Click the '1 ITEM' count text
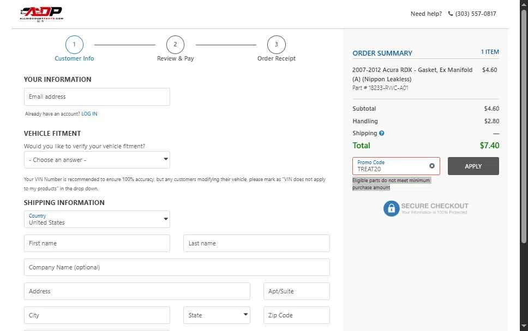Screen dimensions: 528x331 tap(490, 52)
